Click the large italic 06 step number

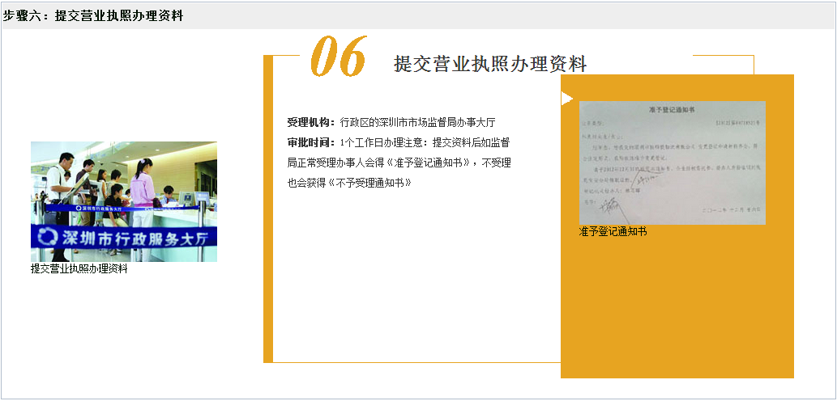pyautogui.click(x=339, y=58)
